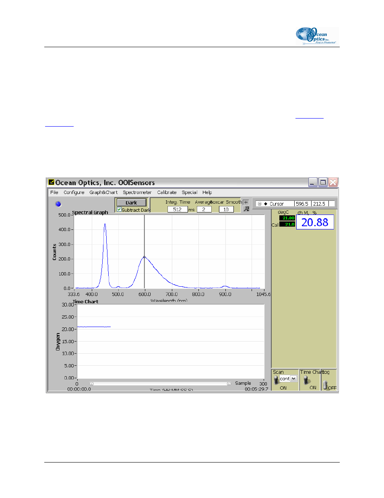Toggle the log switch set to OFF
Viewport: 384px width, 498px height.
(x=325, y=385)
